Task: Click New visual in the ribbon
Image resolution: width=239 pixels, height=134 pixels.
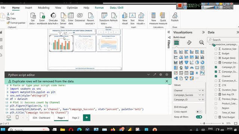Action: coord(125,19)
